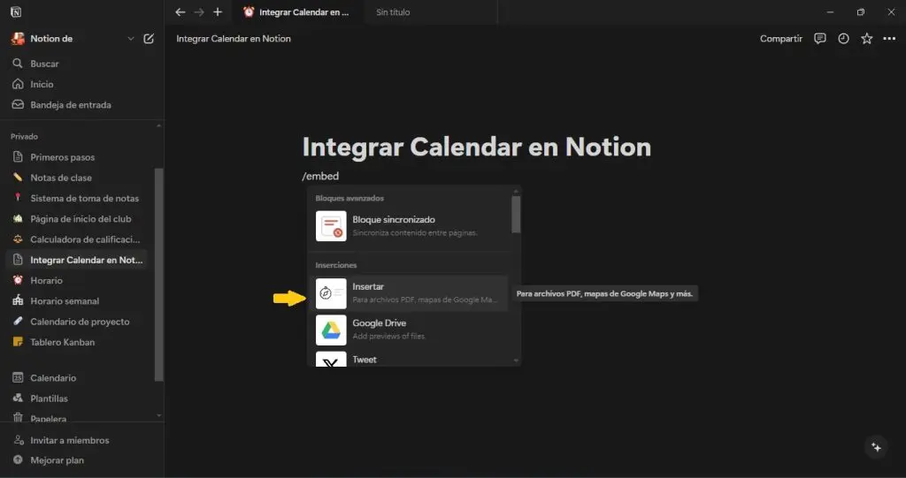Open Página de inicio del club page

pyautogui.click(x=79, y=219)
